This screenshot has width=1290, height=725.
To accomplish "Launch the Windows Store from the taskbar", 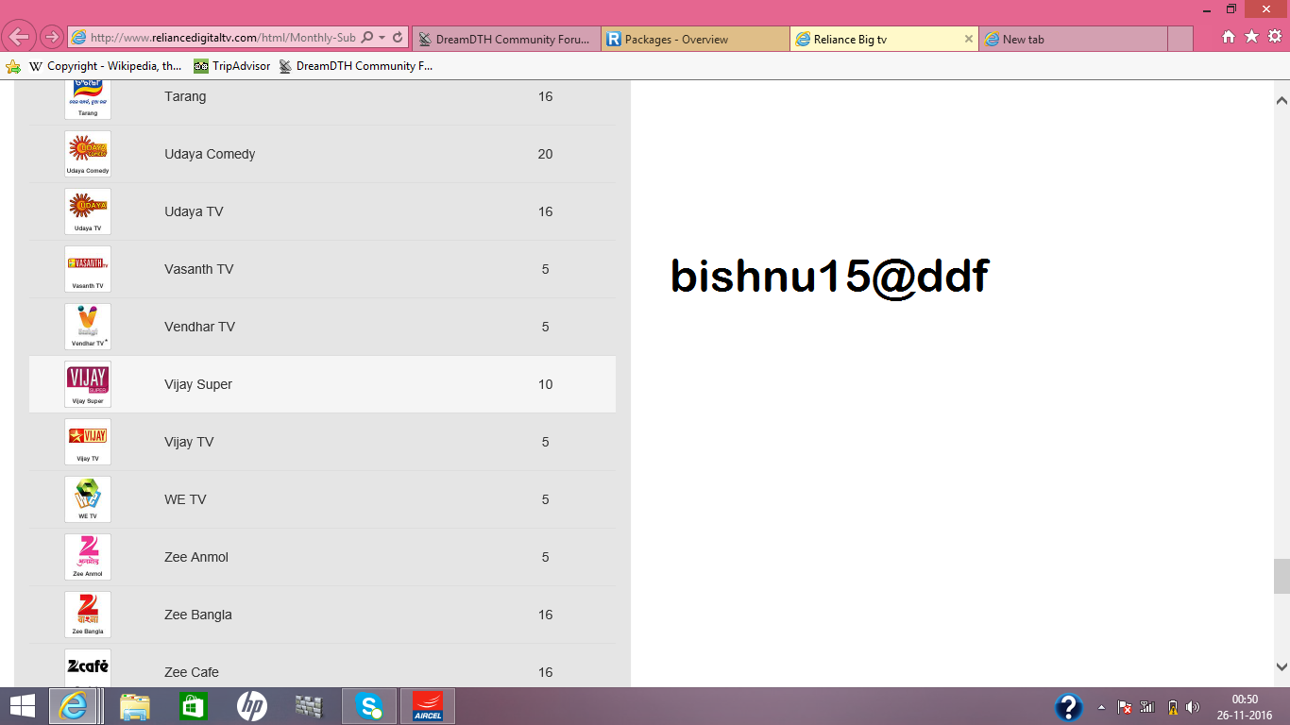I will click(x=193, y=706).
